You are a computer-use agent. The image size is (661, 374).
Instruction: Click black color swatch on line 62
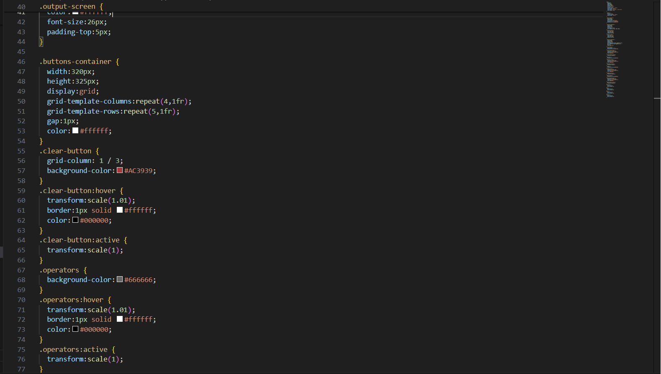pos(75,220)
